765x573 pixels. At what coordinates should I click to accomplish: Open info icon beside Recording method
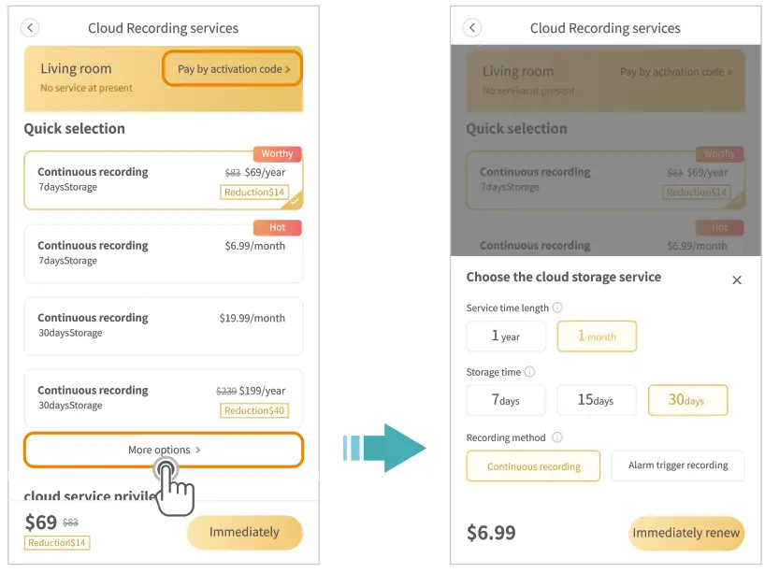(557, 437)
